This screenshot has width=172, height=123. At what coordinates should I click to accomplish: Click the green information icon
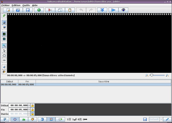pyautogui.click(x=39, y=10)
